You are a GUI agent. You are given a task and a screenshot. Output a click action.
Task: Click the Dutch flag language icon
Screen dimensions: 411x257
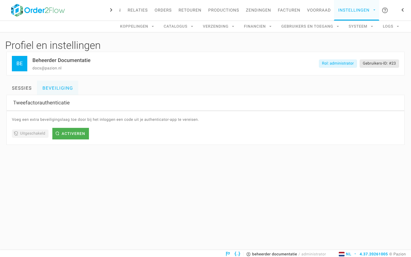(342, 254)
